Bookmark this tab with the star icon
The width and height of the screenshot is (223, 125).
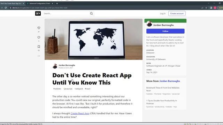(x=206, y=8)
